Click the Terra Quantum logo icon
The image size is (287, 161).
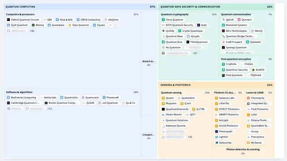coord(163,20)
